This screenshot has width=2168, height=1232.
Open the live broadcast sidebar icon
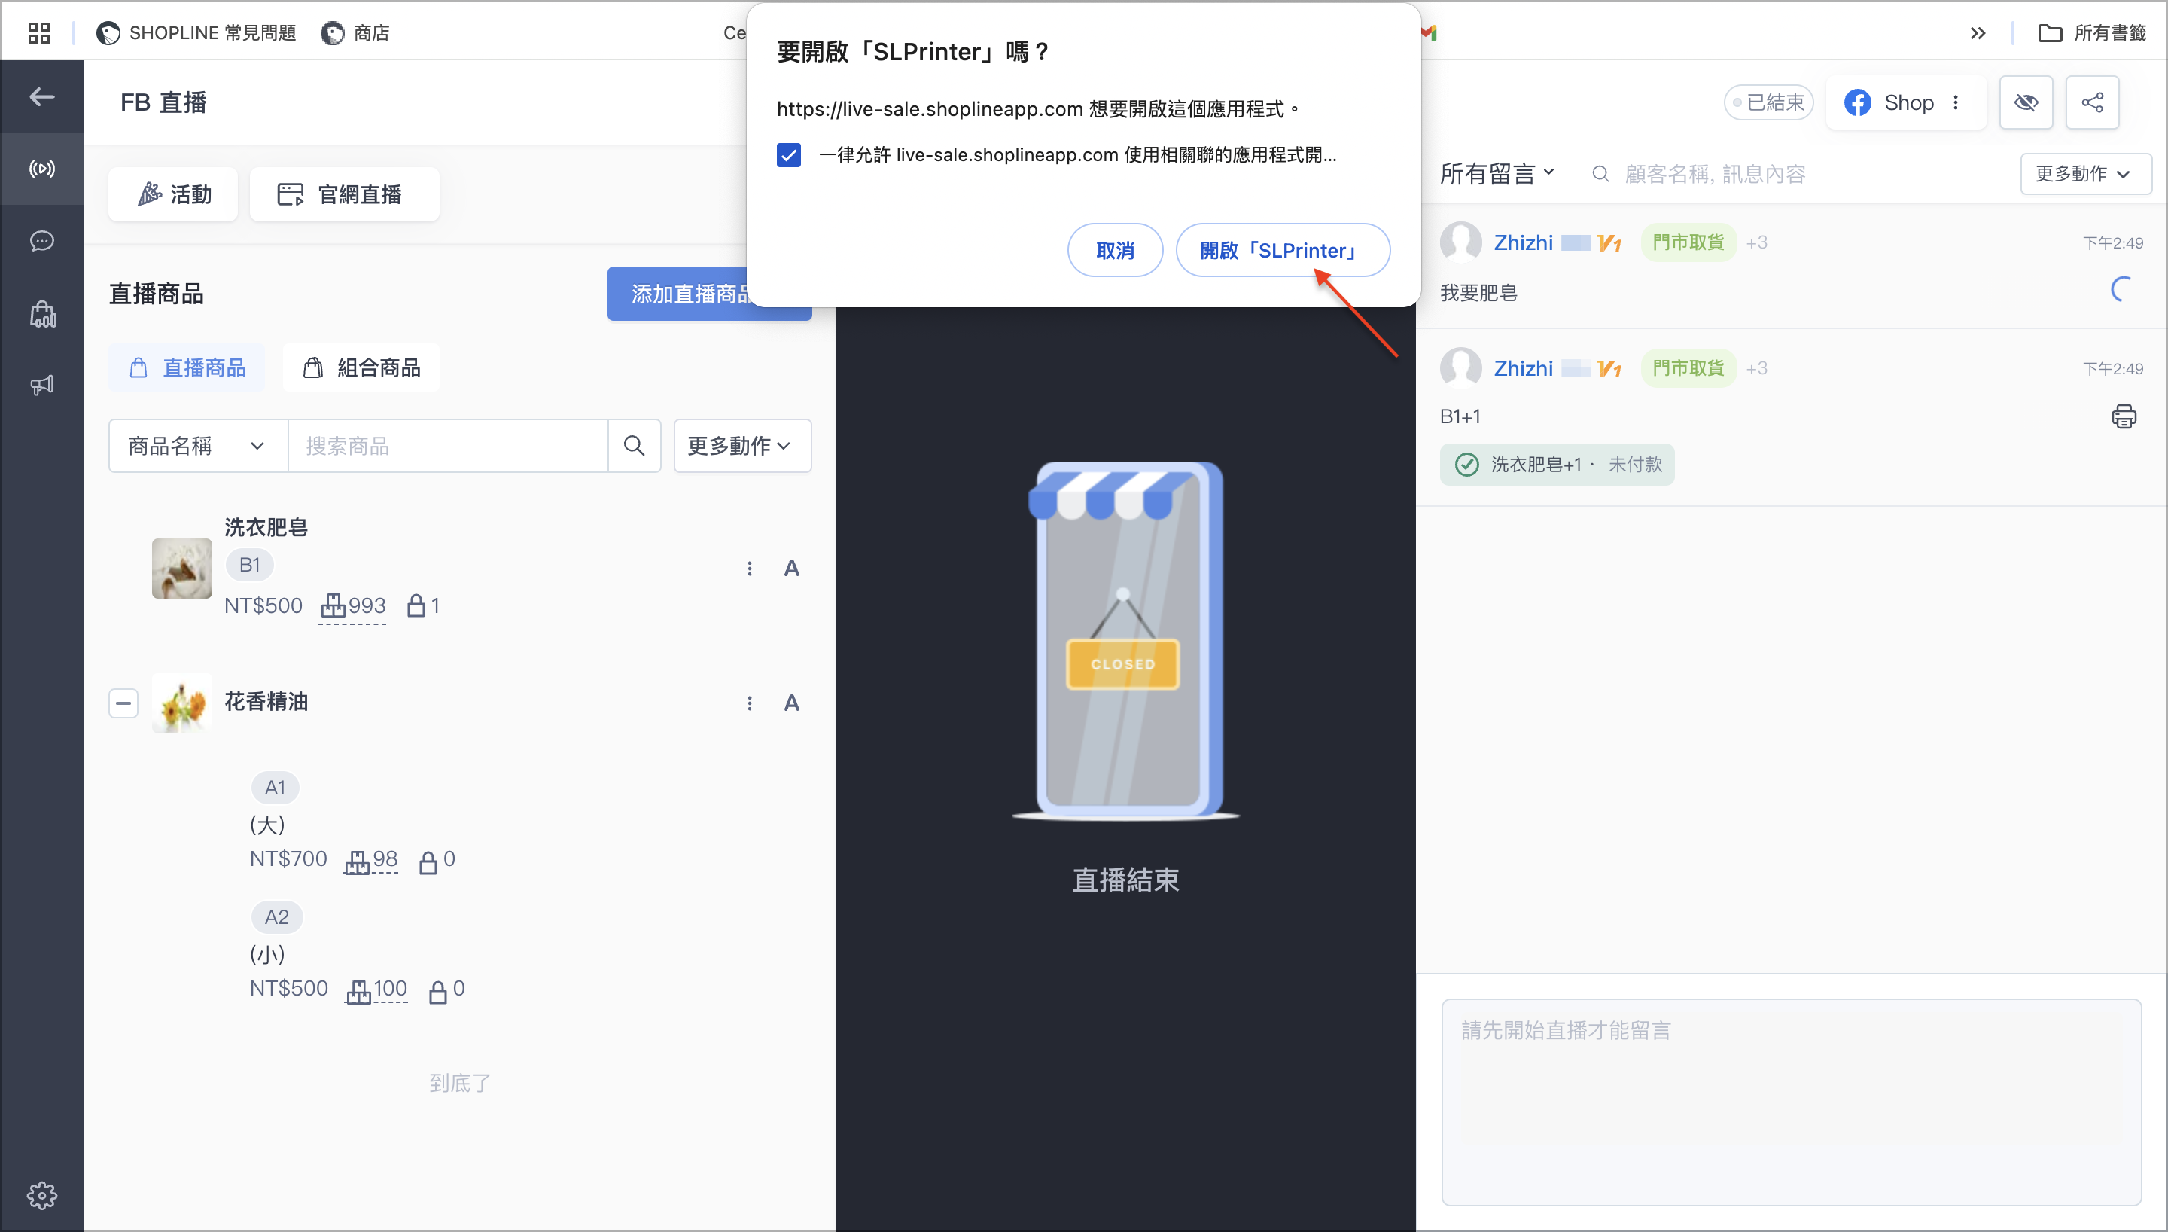click(x=41, y=169)
